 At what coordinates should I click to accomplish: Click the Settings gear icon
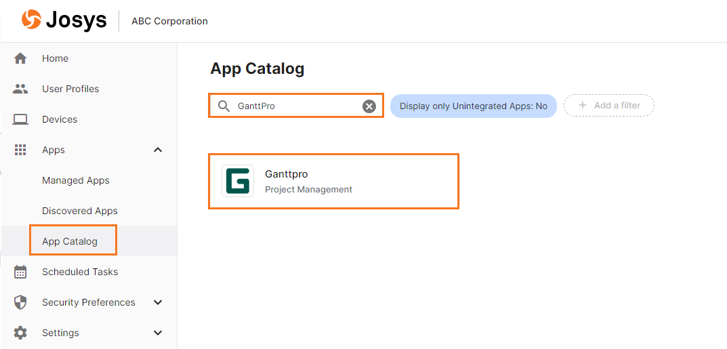click(x=20, y=333)
